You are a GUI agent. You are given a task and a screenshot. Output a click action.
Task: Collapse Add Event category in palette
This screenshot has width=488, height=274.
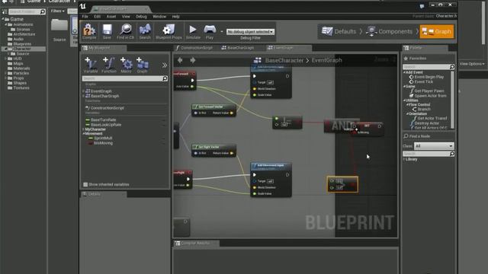404,72
